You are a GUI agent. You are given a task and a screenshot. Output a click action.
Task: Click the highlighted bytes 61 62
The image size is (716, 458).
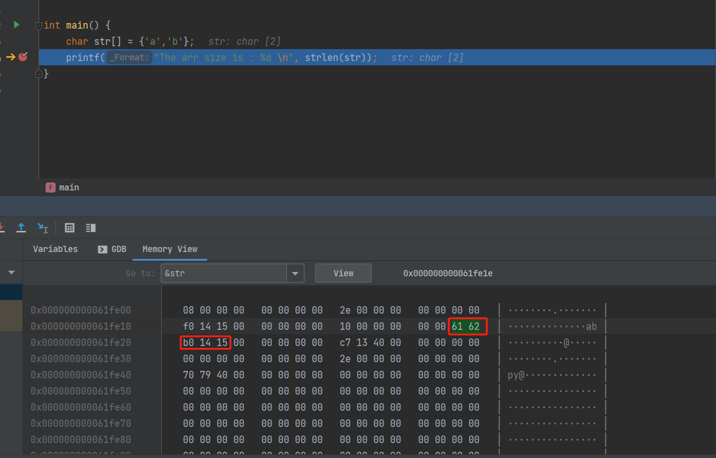point(466,327)
